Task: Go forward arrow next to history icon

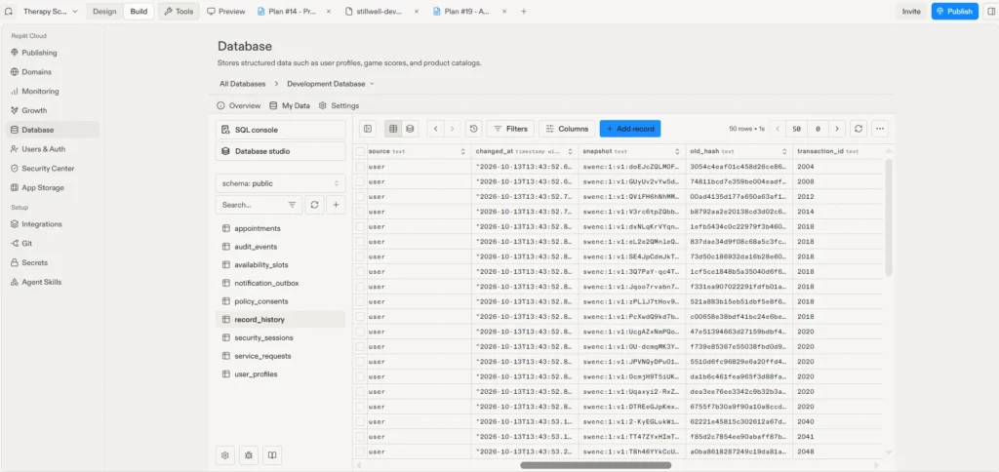Action: [453, 129]
